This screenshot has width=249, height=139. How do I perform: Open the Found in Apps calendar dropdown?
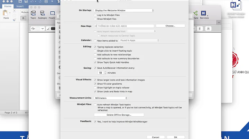pos(139,41)
